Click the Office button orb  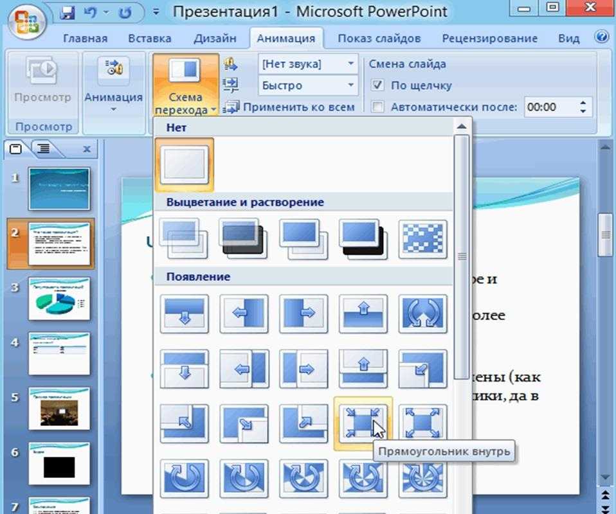click(26, 21)
